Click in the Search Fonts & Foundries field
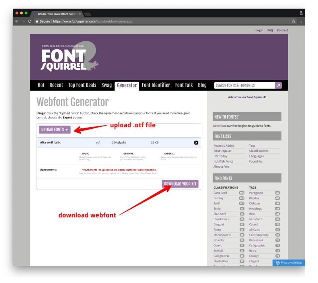Screen dimensions: 318x283 [x=244, y=85]
